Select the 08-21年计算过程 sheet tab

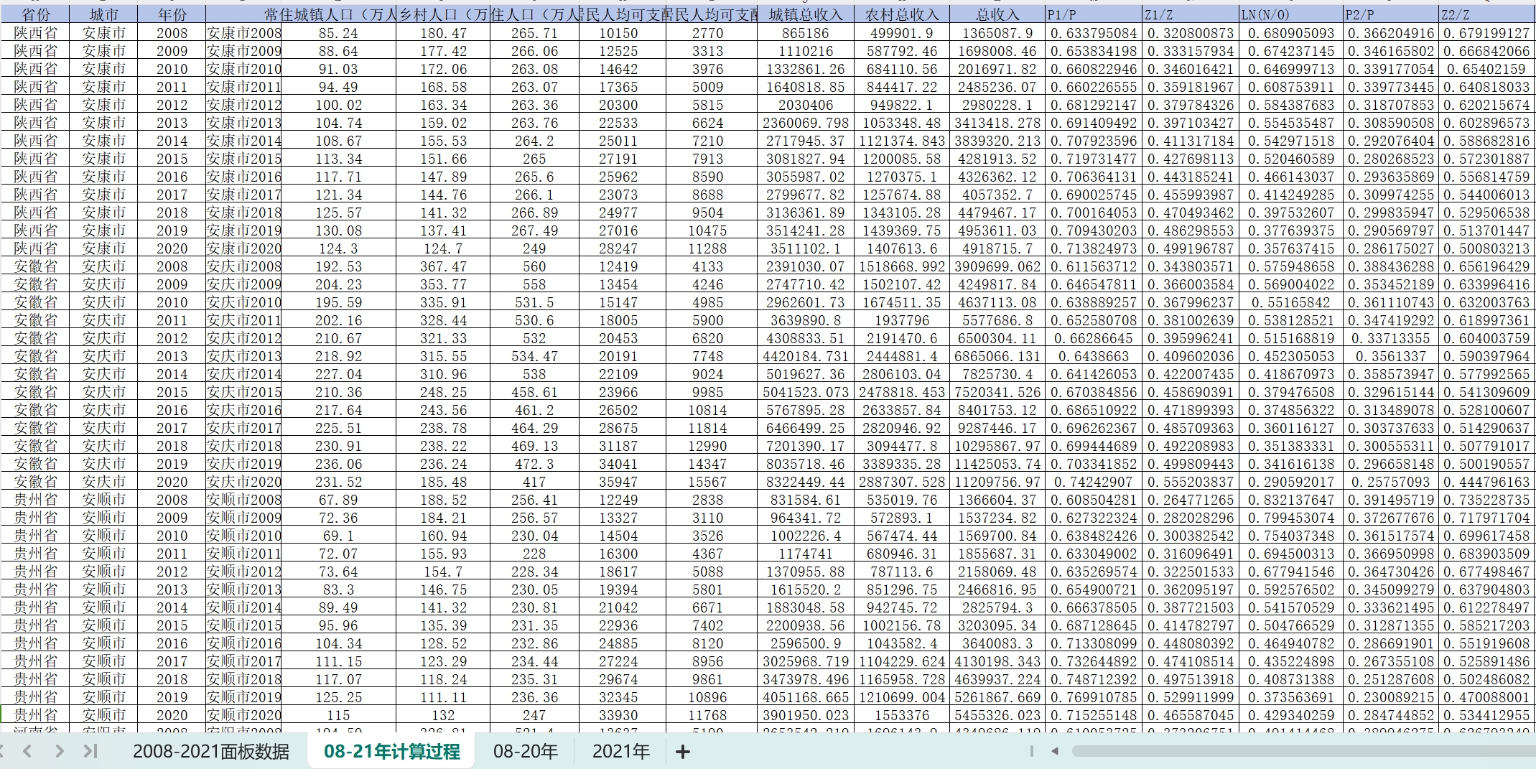click(x=391, y=751)
